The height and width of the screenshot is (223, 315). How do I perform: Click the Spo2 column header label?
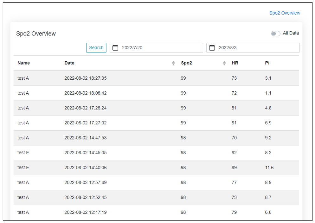click(186, 63)
